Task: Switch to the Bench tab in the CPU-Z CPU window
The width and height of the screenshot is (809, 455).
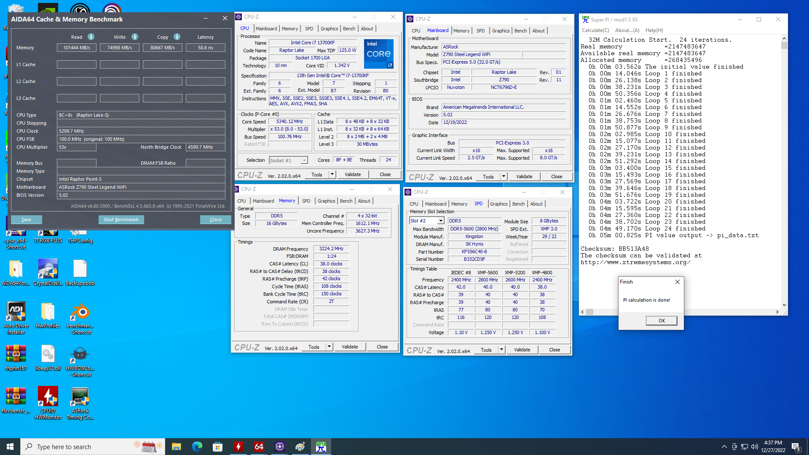Action: [349, 29]
